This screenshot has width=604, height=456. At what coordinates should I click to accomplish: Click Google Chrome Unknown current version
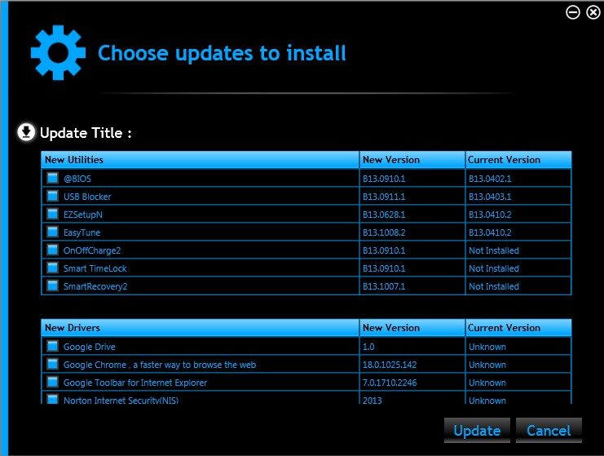[x=487, y=365]
